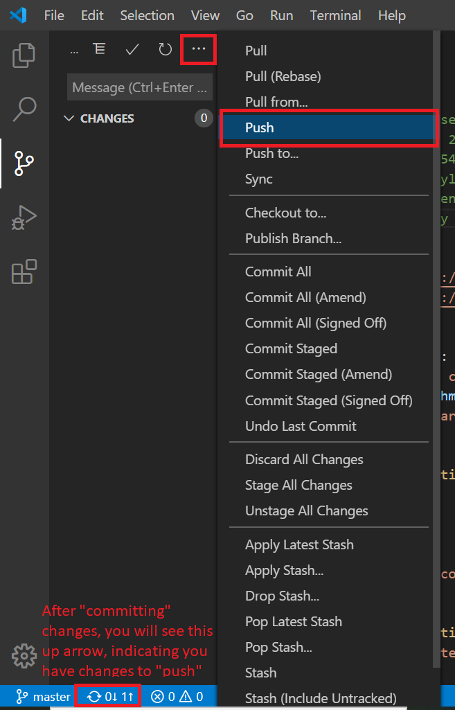The image size is (455, 710).
Task: Open the Terminal menu
Action: (x=335, y=15)
